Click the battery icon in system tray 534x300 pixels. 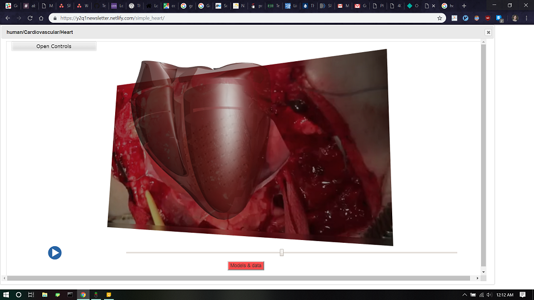pos(473,295)
